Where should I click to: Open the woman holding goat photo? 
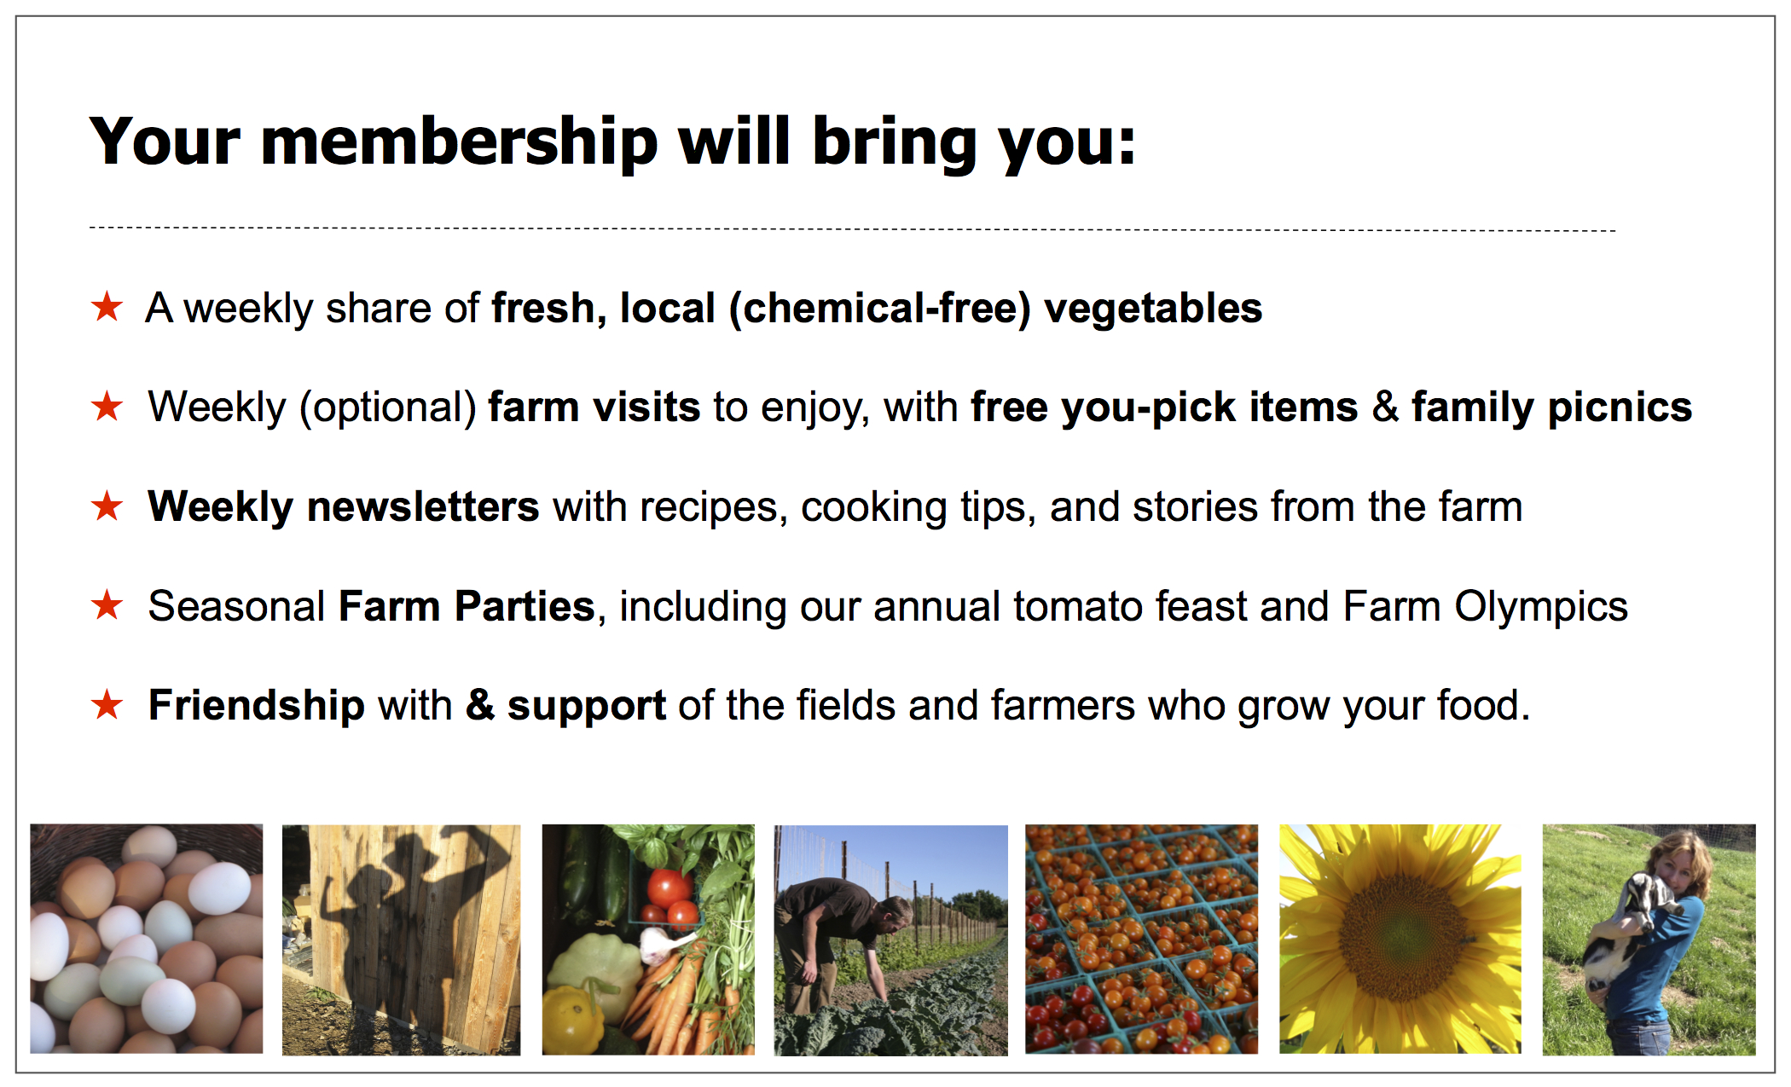coord(1649,940)
